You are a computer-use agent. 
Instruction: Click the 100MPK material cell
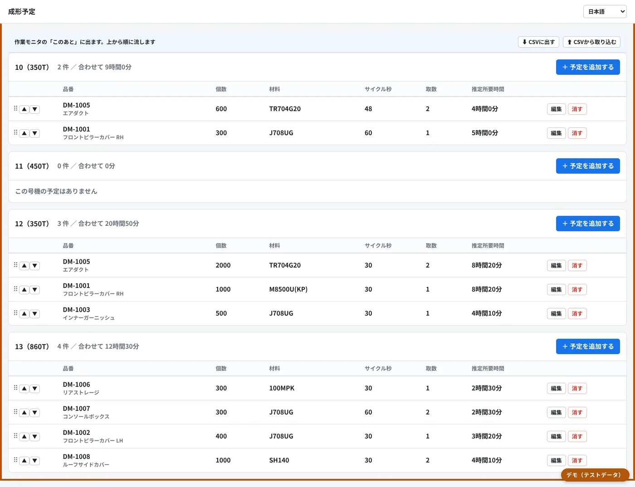(282, 388)
